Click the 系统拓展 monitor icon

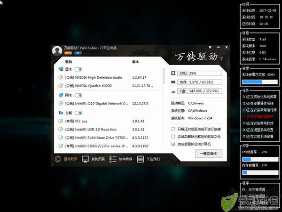tap(85, 159)
